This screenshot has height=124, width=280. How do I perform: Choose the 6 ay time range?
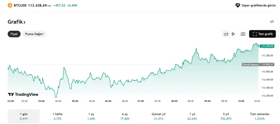[x=125, y=116]
